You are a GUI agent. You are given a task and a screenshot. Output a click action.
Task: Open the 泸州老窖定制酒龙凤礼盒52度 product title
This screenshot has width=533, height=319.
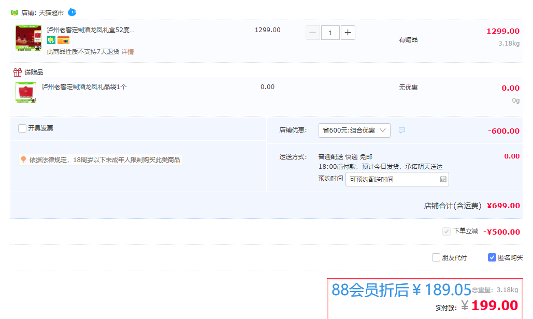click(91, 30)
